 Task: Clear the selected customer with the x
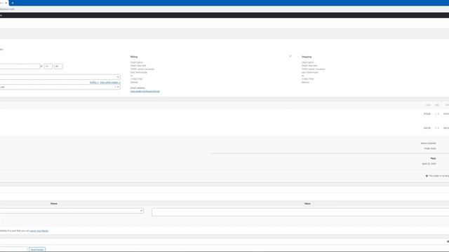[x=115, y=87]
